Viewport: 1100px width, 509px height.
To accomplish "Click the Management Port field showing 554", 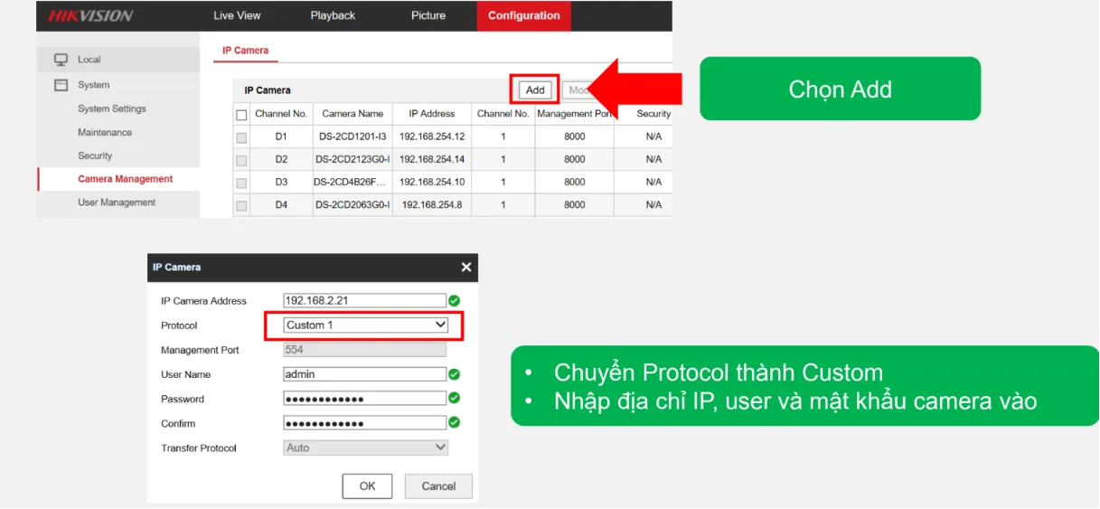I will (365, 350).
